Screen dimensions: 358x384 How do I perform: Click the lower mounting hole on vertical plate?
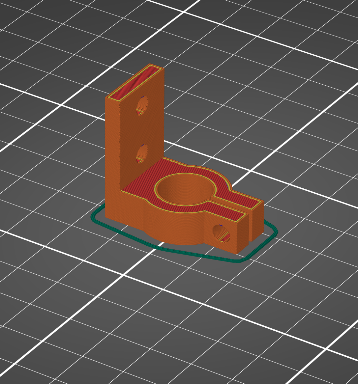point(142,153)
